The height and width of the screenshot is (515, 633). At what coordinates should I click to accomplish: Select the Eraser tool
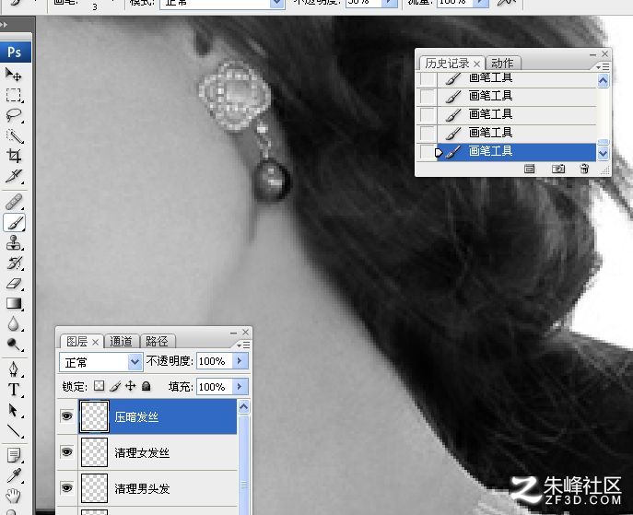[14, 284]
